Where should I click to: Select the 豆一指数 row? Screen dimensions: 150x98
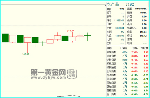pyautogui.click(x=127, y=94)
